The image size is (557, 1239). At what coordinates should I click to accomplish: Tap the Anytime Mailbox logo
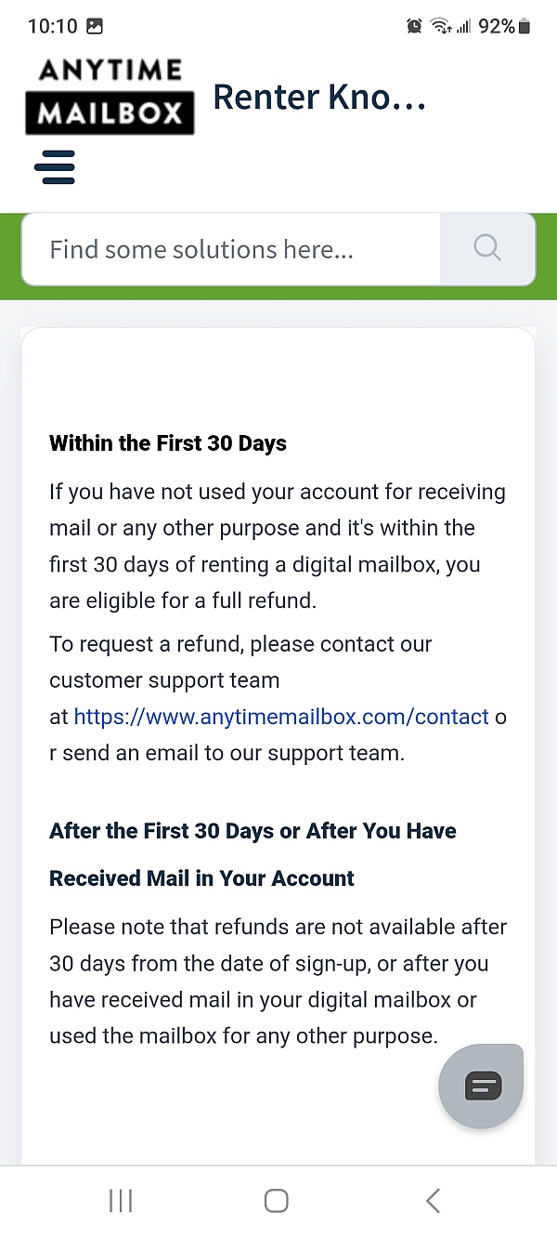(110, 96)
